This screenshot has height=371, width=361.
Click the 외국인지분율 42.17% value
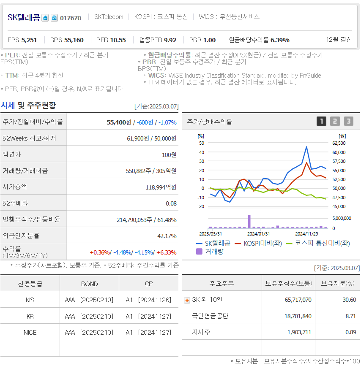click(x=167, y=236)
